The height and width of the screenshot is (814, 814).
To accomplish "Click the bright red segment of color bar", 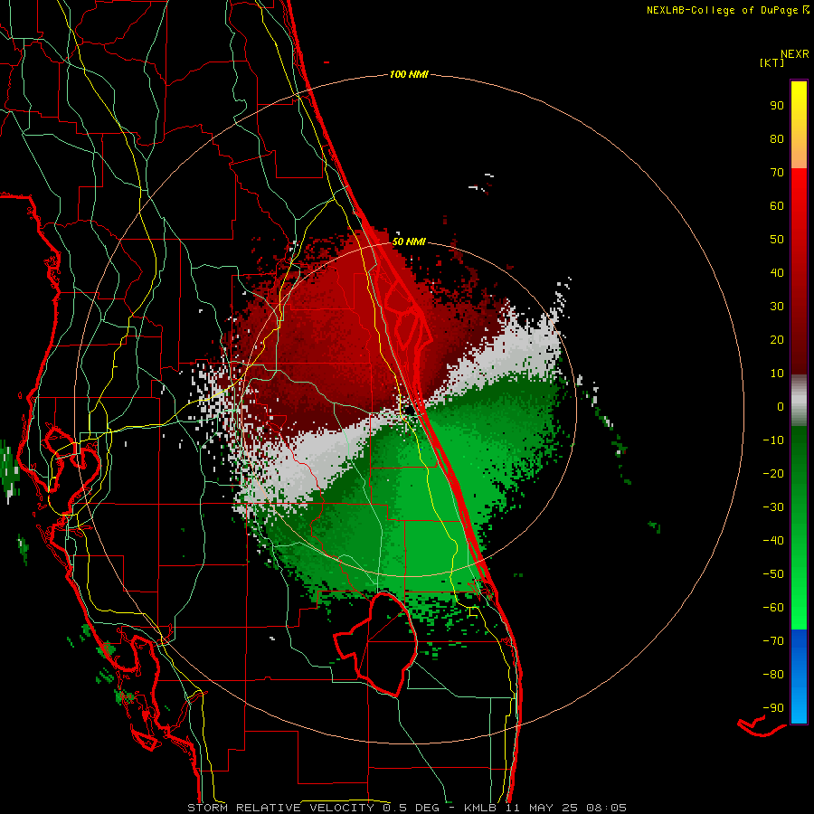I will [799, 270].
